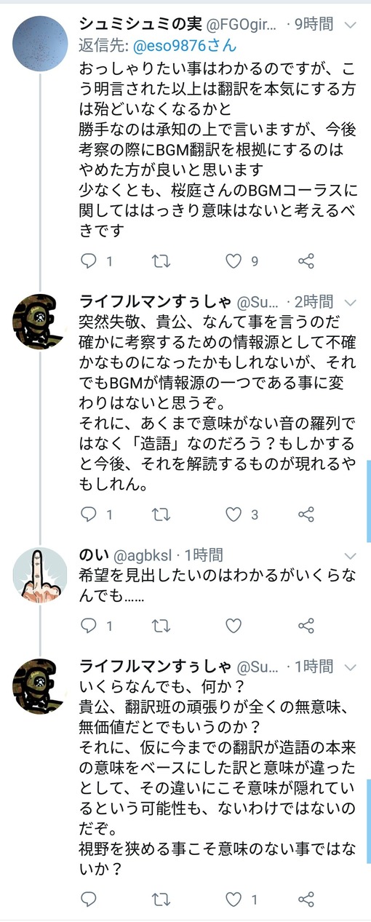Open のい's profile avatar
This screenshot has height=922, width=371.
[x=40, y=575]
